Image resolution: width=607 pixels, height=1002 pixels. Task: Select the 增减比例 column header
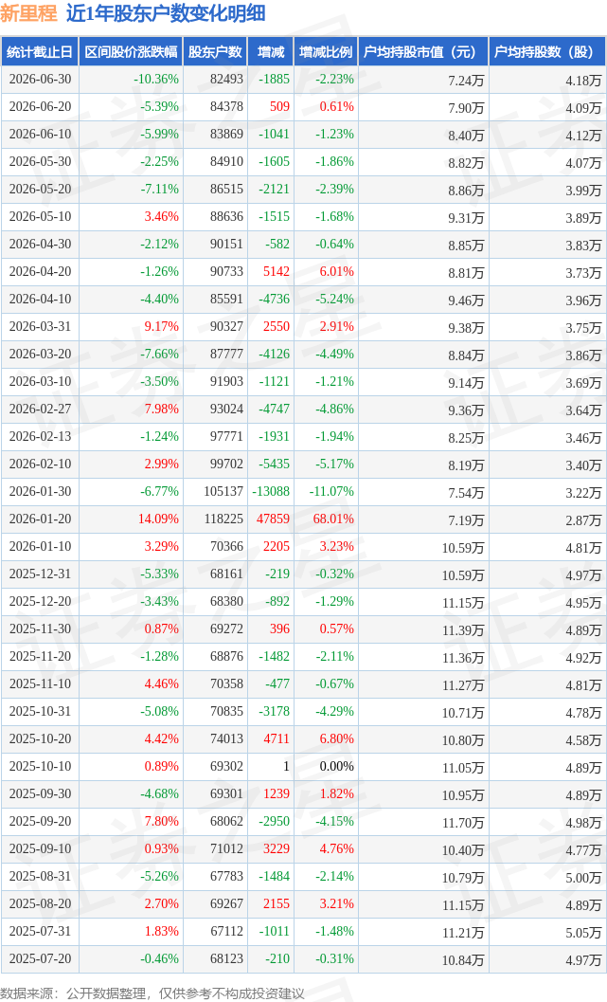click(326, 52)
